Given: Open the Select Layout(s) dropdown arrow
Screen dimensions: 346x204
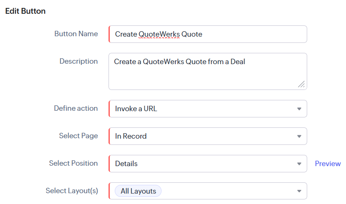Looking at the screenshot, I should coord(299,191).
